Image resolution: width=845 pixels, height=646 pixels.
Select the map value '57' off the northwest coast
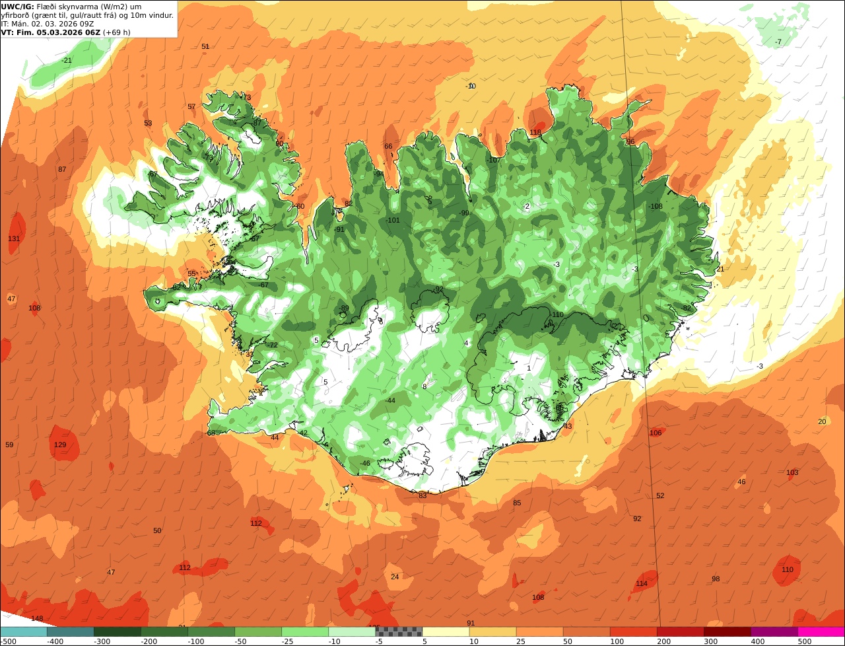191,106
